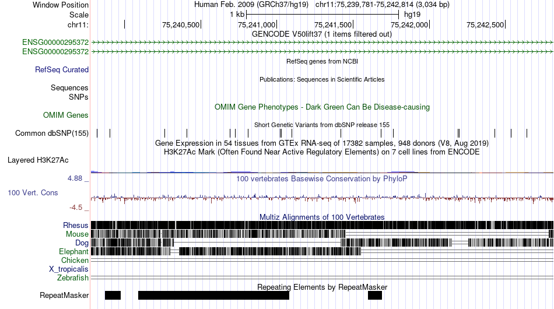Screen dimensions: 554x309
Task: Click the Scale track label
Action: pyautogui.click(x=79, y=15)
